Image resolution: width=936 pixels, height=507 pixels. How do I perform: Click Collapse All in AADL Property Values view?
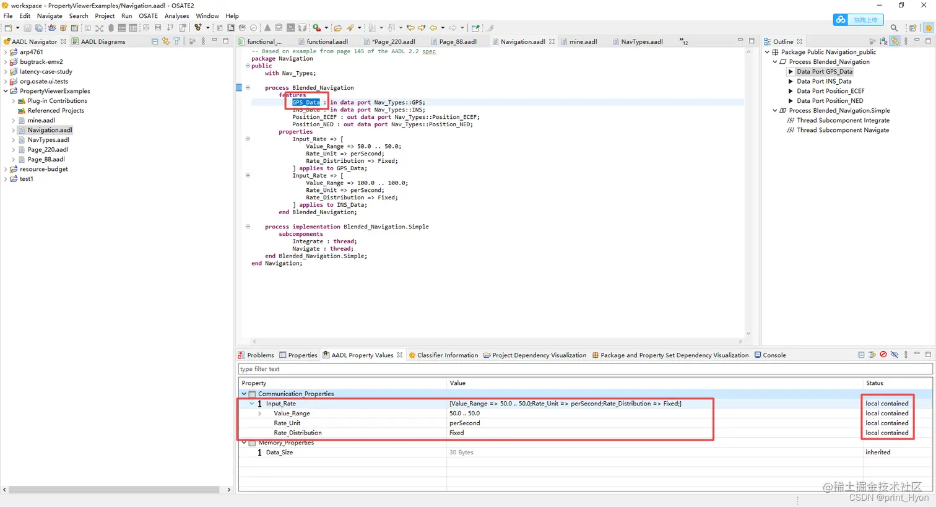pyautogui.click(x=861, y=355)
